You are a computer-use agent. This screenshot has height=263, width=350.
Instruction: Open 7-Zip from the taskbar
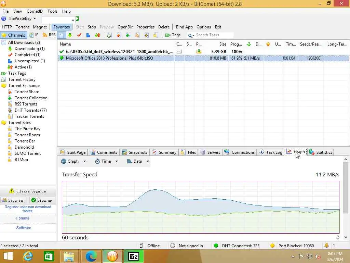[134, 256]
